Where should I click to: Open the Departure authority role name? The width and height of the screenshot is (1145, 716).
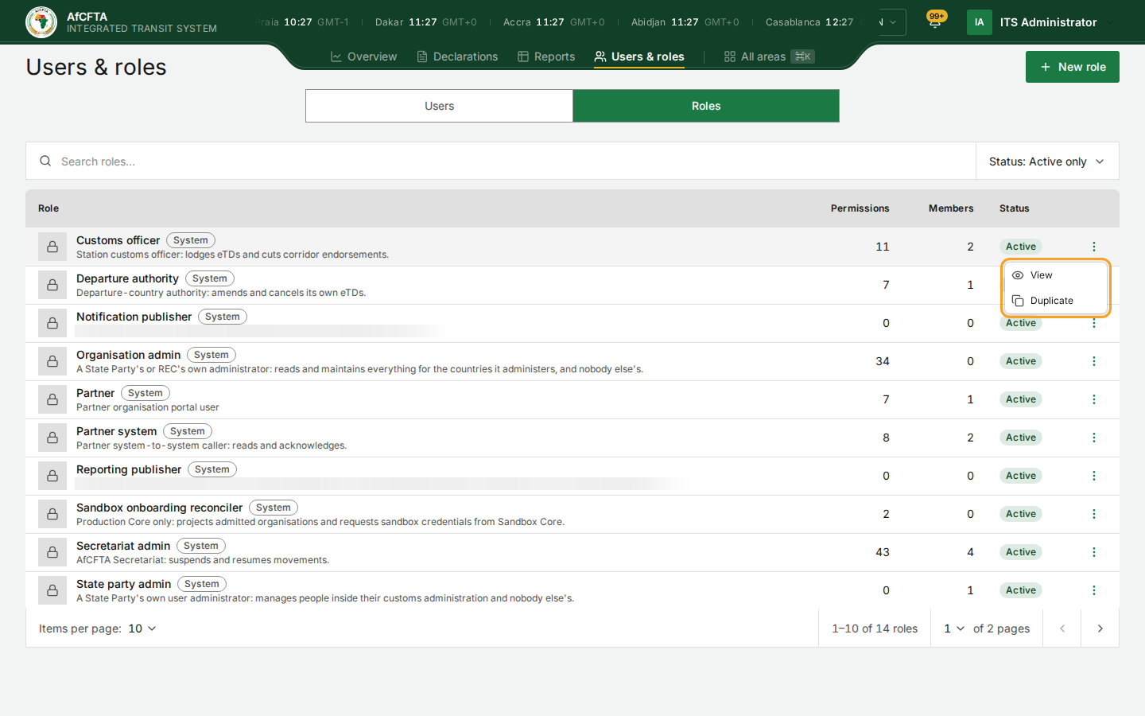click(127, 278)
